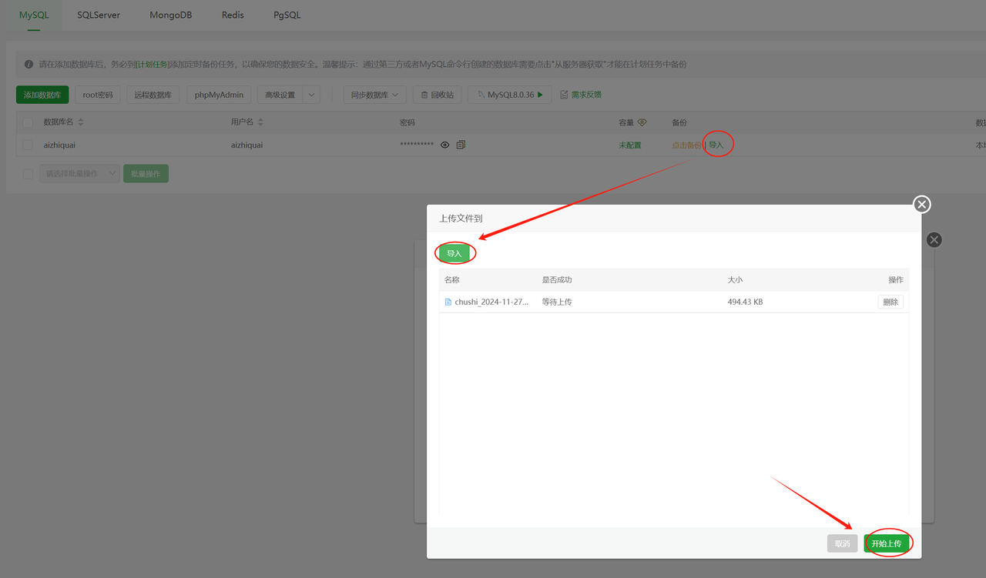Close the dialog behind the upload window
The width and height of the screenshot is (986, 578).
point(934,240)
